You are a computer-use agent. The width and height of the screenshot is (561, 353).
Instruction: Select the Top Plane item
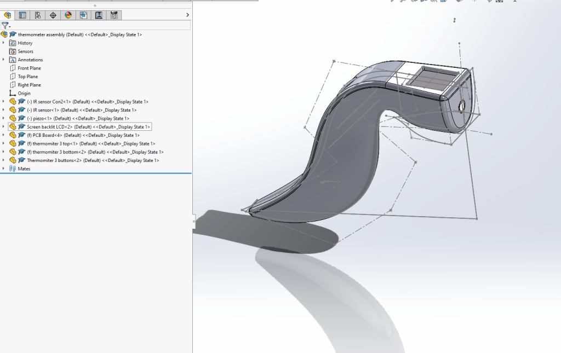point(27,77)
